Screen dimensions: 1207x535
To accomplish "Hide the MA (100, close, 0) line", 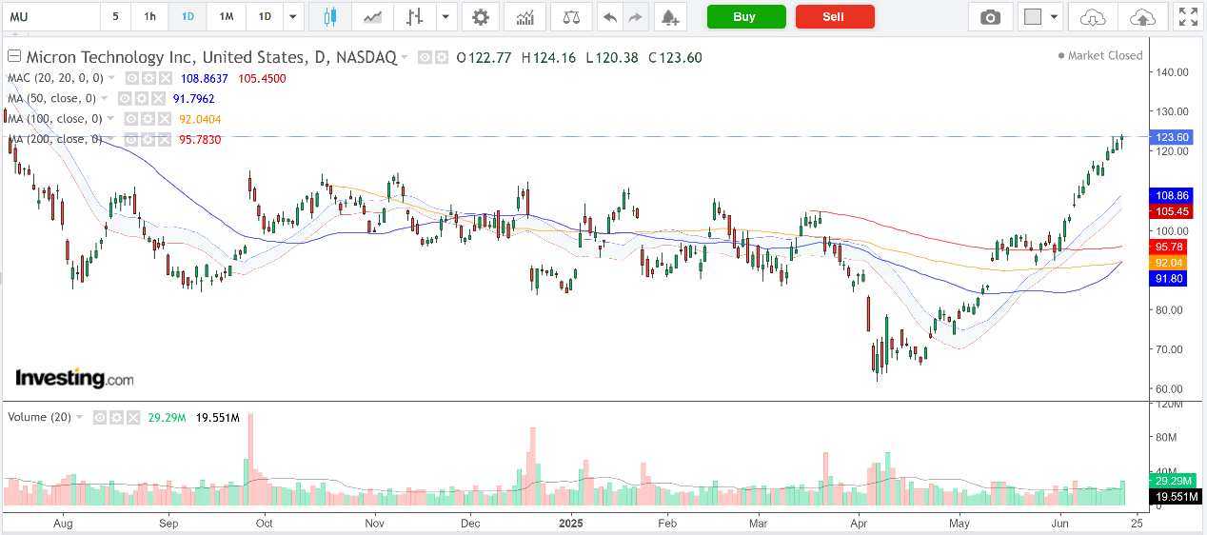I will point(131,119).
